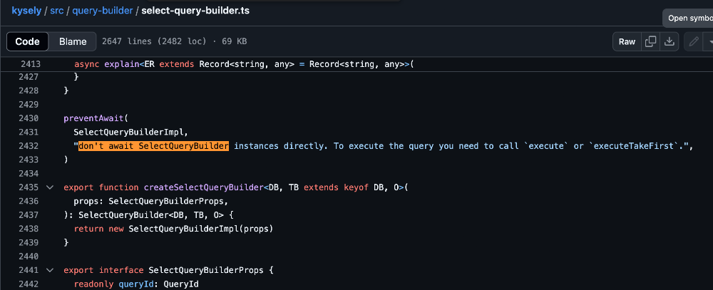Viewport: 713px width, 290px height.
Task: Copy raw file contents icon
Action: pos(650,41)
